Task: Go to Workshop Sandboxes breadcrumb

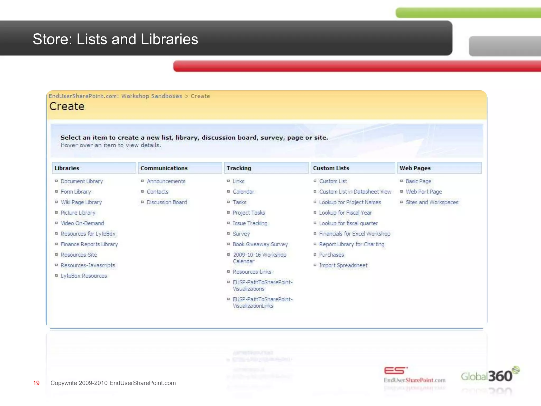Action: (x=152, y=96)
